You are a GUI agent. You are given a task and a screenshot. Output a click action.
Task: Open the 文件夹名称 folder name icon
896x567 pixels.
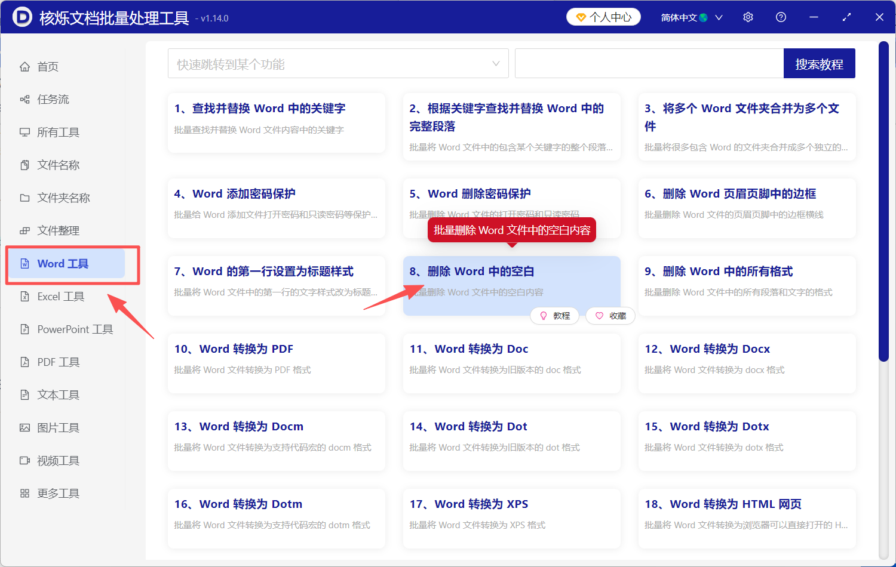(25, 198)
